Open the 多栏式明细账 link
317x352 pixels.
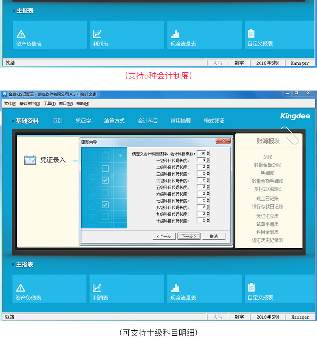[x=268, y=189]
